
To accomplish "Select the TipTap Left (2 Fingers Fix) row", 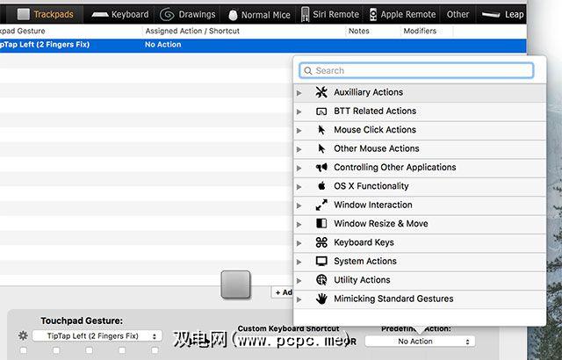I will tap(263, 45).
